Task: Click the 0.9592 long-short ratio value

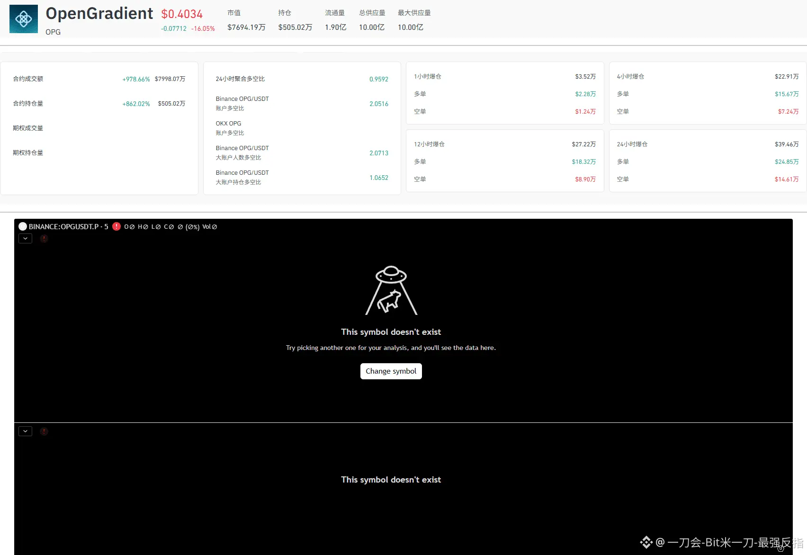Action: click(379, 79)
